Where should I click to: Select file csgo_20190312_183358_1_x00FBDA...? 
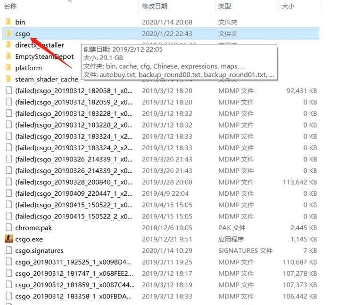click(x=74, y=297)
